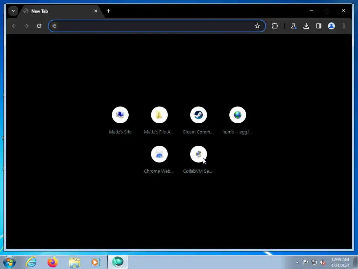Open the Windows Start menu

[x=9, y=262]
